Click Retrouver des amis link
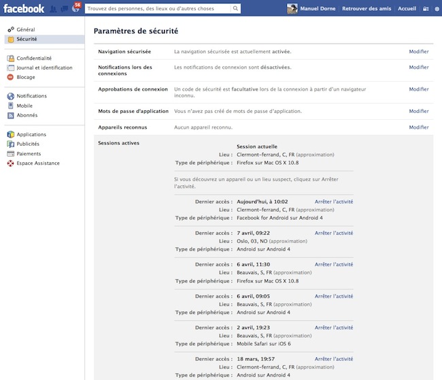The height and width of the screenshot is (380, 442). click(x=367, y=9)
